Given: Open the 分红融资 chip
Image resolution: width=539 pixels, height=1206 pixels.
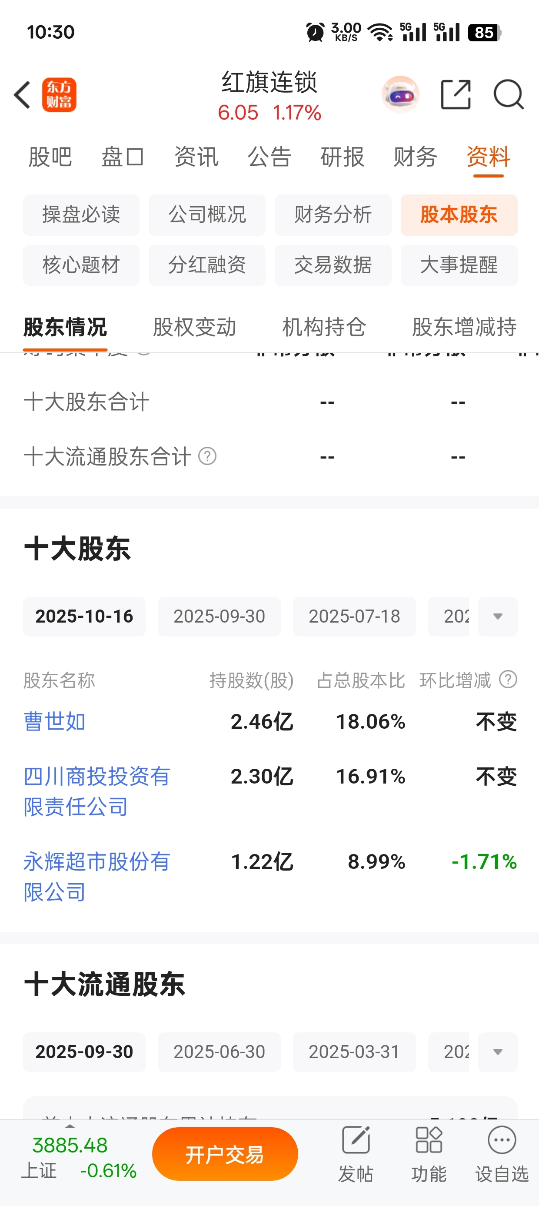Looking at the screenshot, I should click(207, 265).
